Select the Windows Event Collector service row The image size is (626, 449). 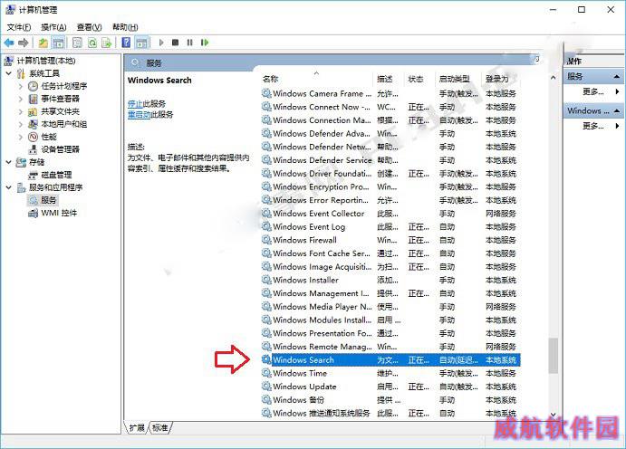tap(390, 214)
